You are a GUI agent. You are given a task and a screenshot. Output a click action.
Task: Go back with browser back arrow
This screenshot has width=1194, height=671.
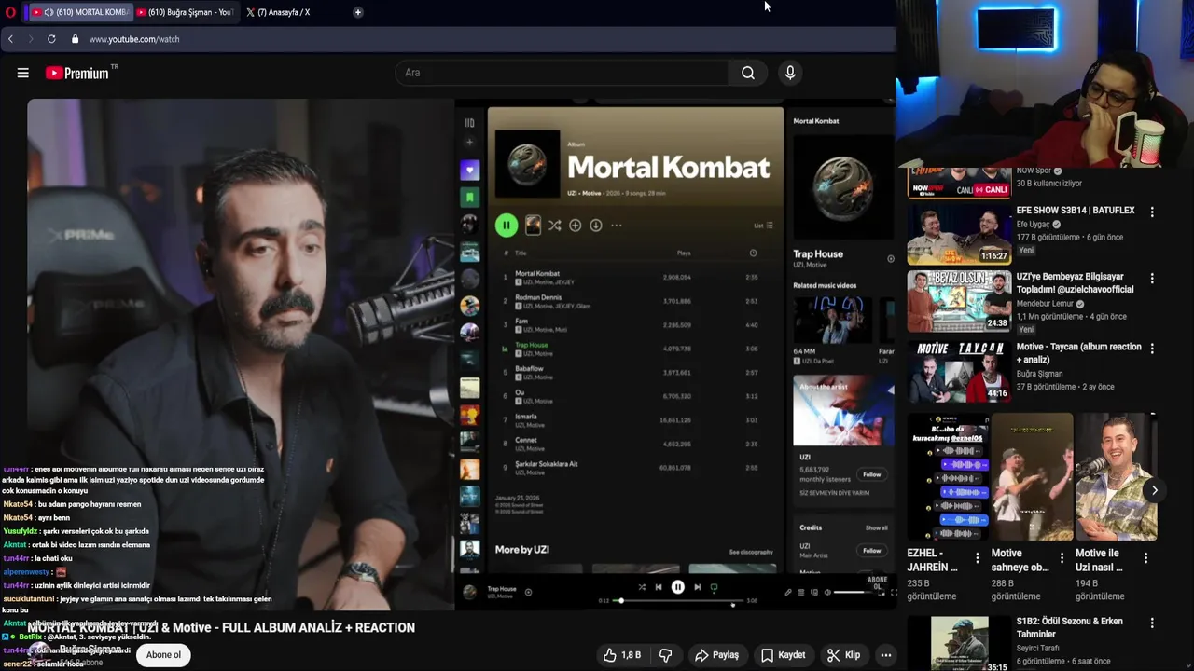(10, 39)
